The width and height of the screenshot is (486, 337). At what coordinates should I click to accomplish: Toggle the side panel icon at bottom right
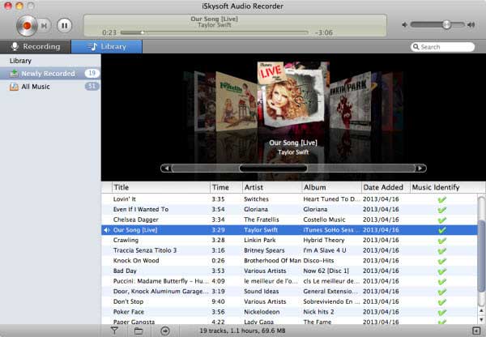(x=475, y=331)
